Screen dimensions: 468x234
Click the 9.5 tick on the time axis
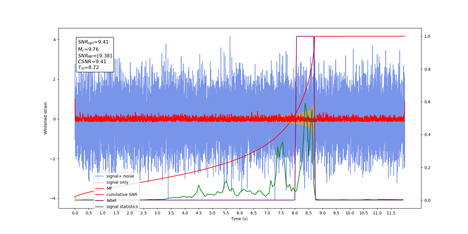click(x=336, y=213)
